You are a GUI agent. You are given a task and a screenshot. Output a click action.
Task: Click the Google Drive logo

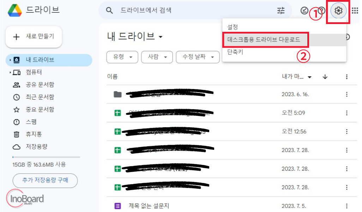click(15, 10)
